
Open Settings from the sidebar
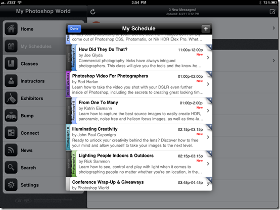coord(43,185)
